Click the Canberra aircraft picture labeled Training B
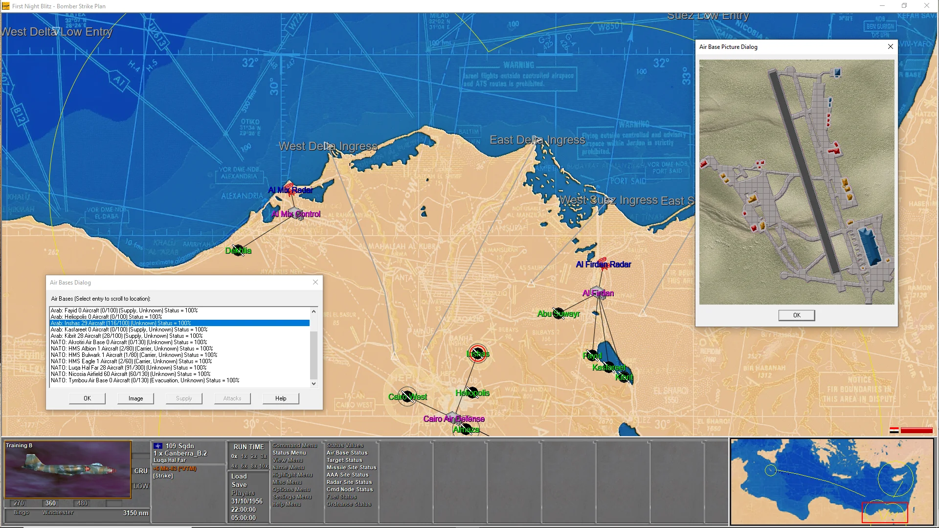This screenshot has width=939, height=528. coord(67,469)
